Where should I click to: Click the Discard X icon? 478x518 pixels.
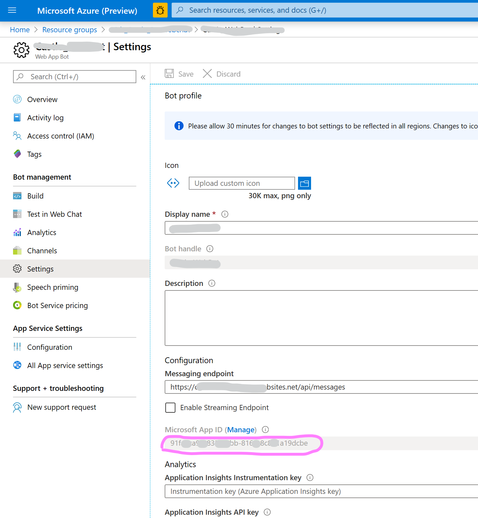click(207, 73)
